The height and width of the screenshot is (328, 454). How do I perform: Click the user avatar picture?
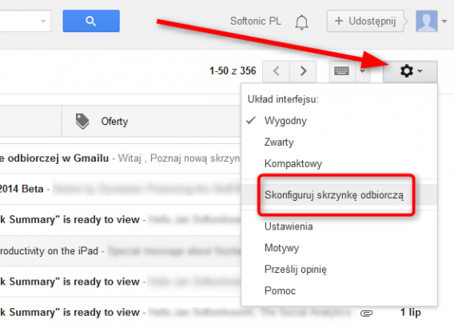click(427, 21)
